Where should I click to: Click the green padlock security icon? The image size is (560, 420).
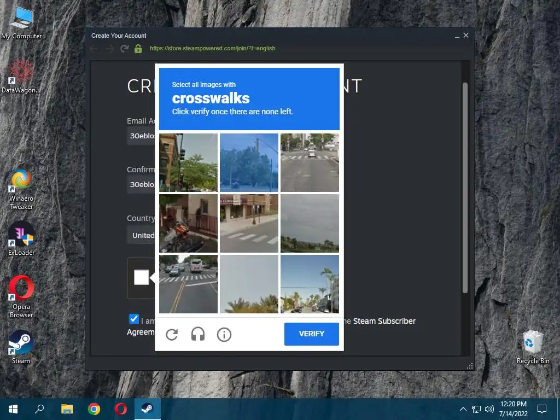(x=138, y=49)
